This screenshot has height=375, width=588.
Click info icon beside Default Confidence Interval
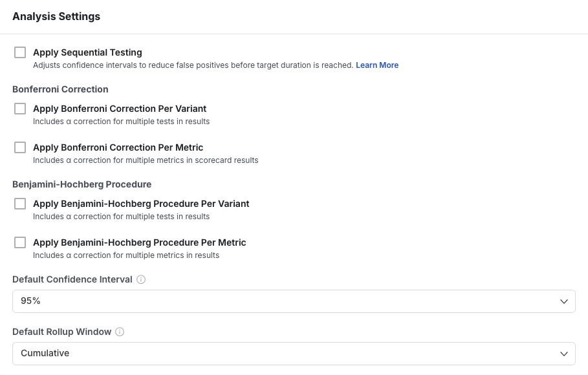pyautogui.click(x=141, y=280)
